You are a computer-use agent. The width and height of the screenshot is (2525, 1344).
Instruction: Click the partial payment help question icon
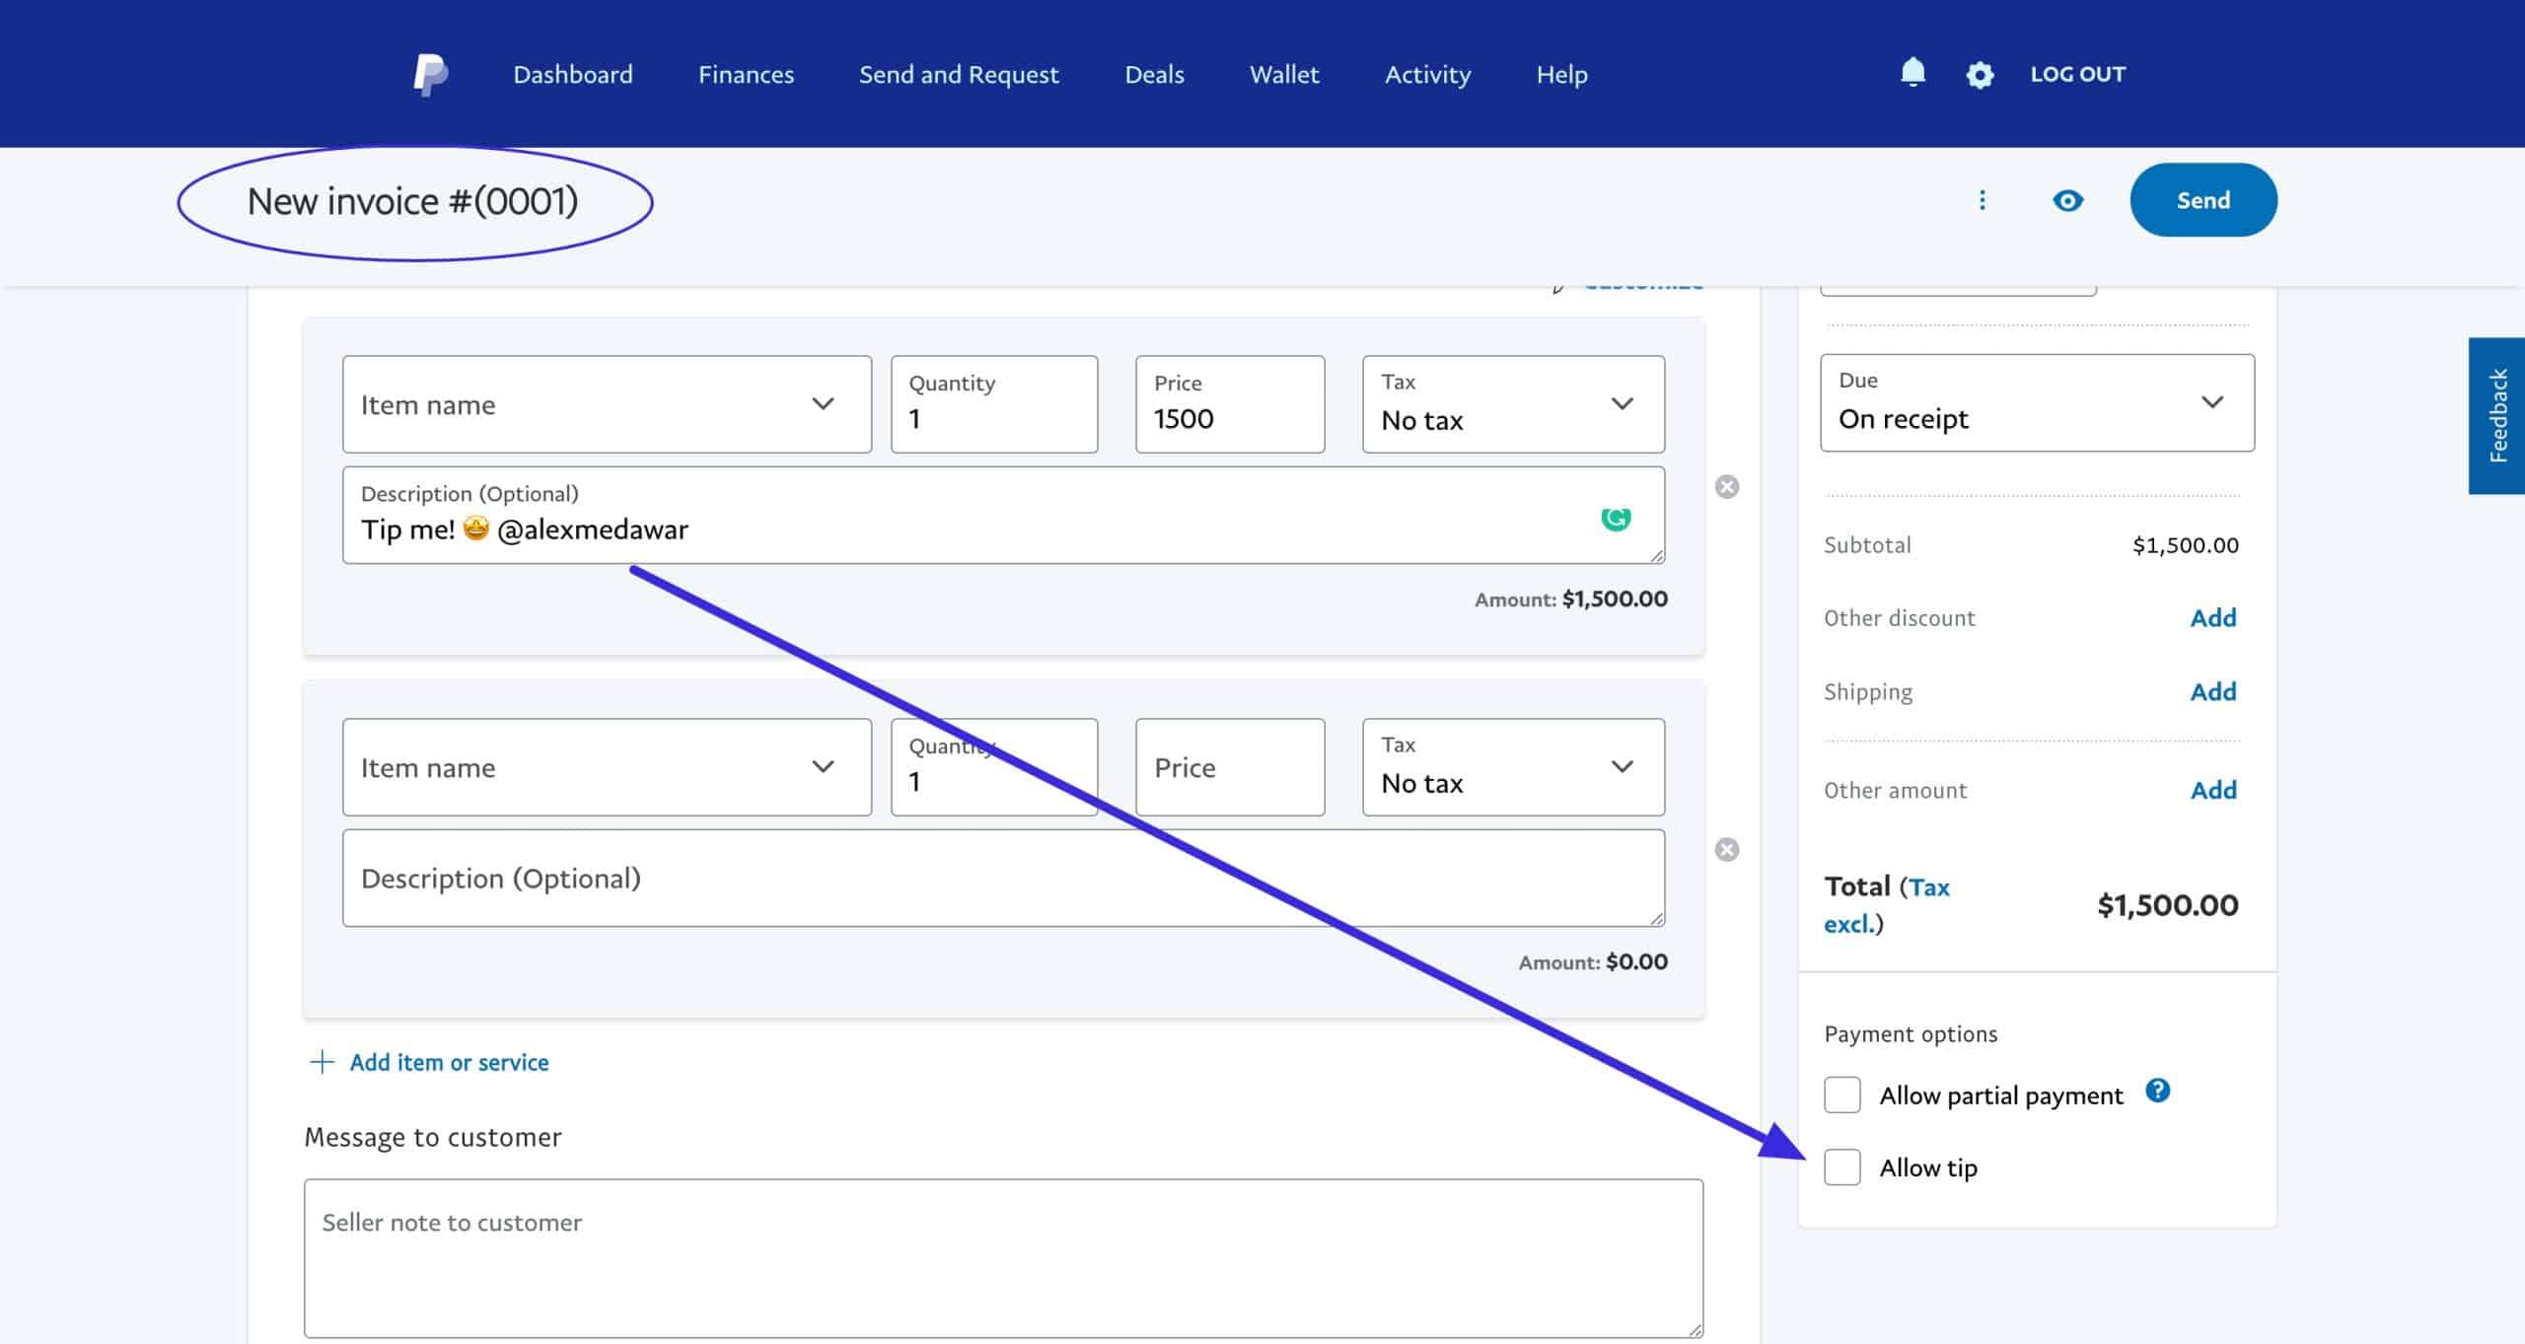coord(2157,1091)
